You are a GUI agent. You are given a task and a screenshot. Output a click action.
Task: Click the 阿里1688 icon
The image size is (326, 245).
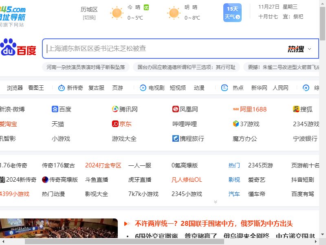click(x=236, y=109)
